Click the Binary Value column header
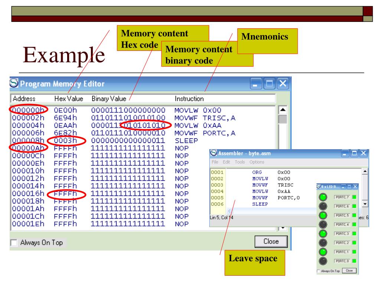Viewport: 380px width, 285px height. [x=109, y=99]
